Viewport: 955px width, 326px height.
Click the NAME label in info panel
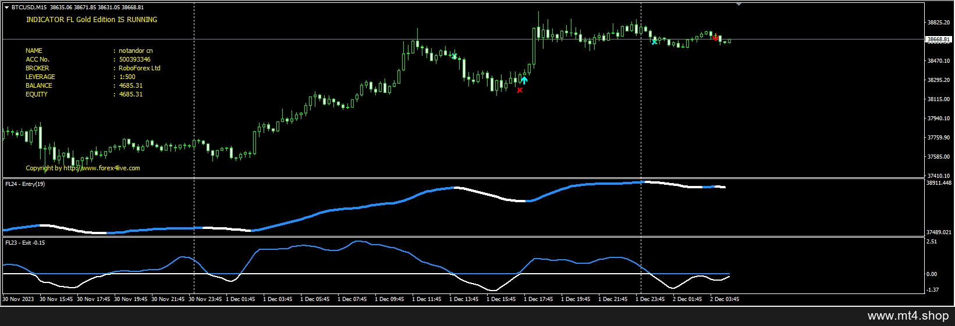tap(34, 51)
